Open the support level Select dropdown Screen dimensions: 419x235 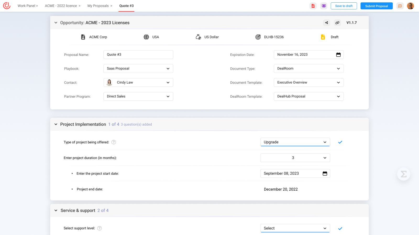click(295, 228)
